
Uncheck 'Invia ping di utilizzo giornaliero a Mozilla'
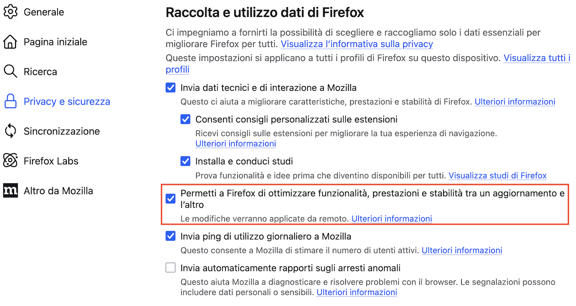point(170,236)
